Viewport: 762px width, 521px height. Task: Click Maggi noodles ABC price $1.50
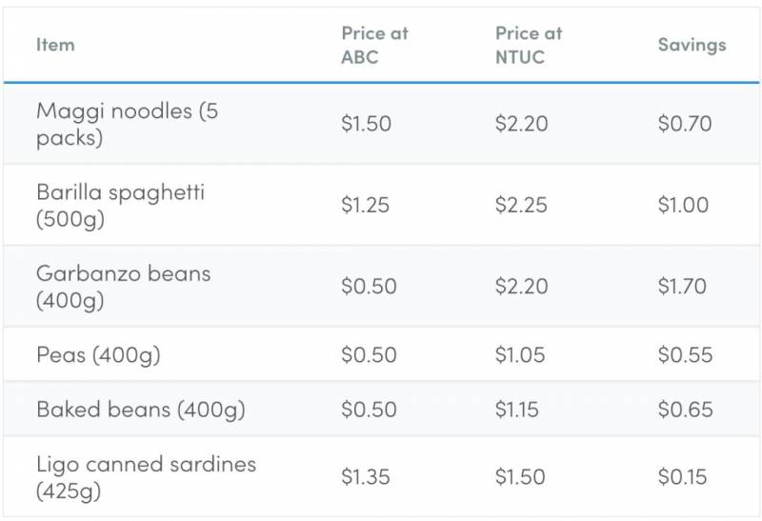coord(366,124)
